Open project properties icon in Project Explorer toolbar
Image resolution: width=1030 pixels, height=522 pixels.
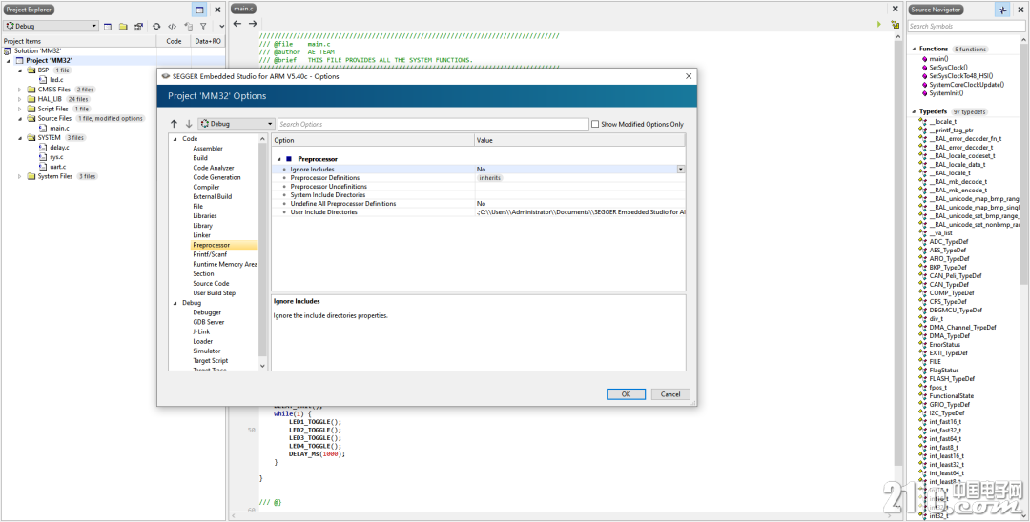click(138, 27)
